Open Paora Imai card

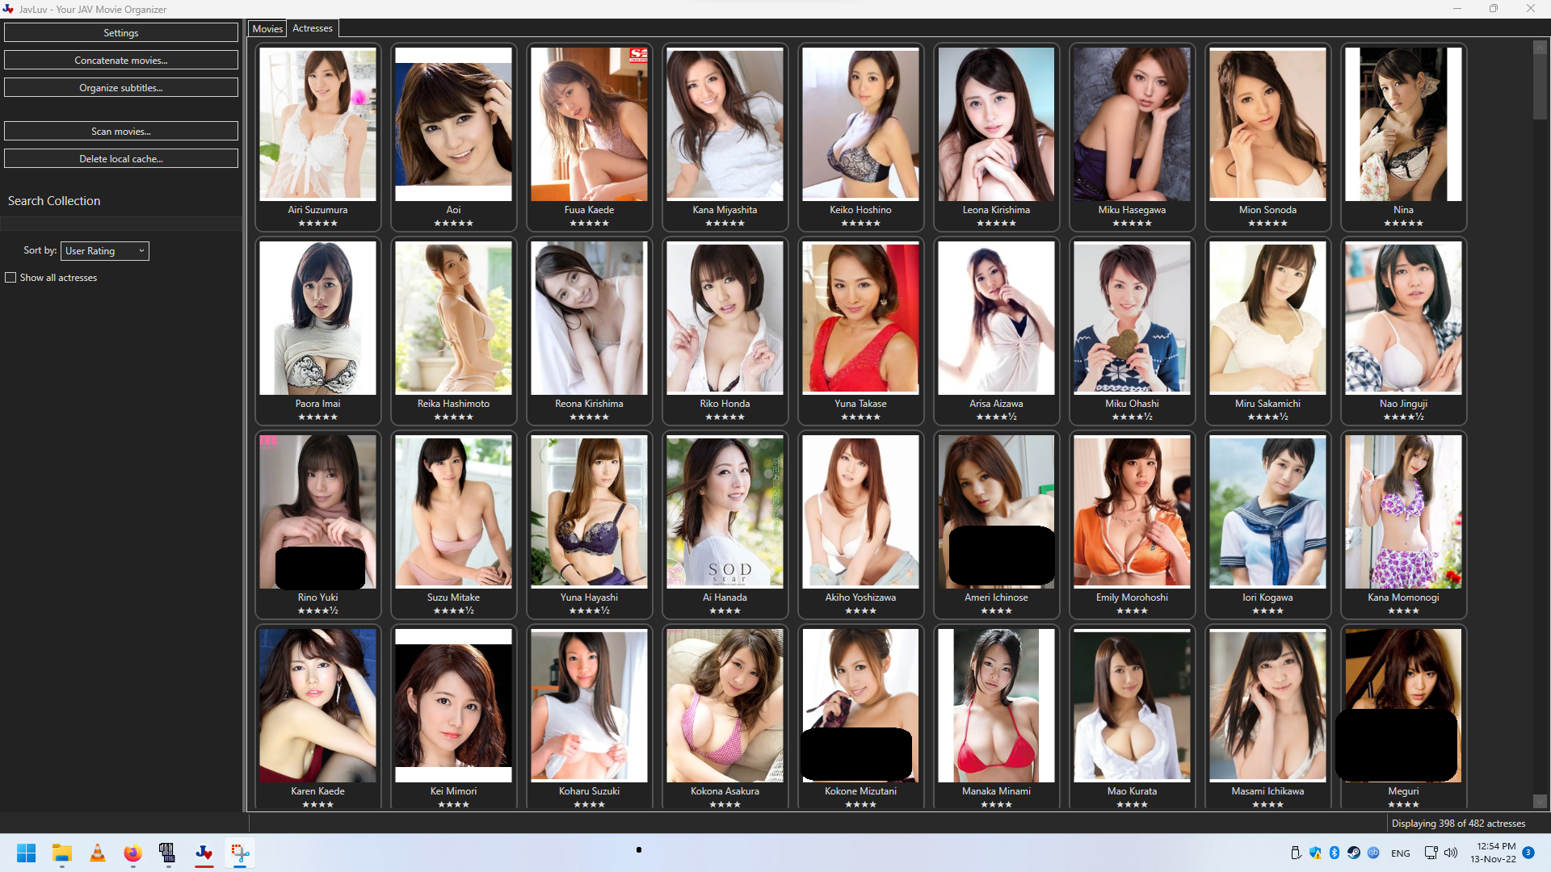317,331
